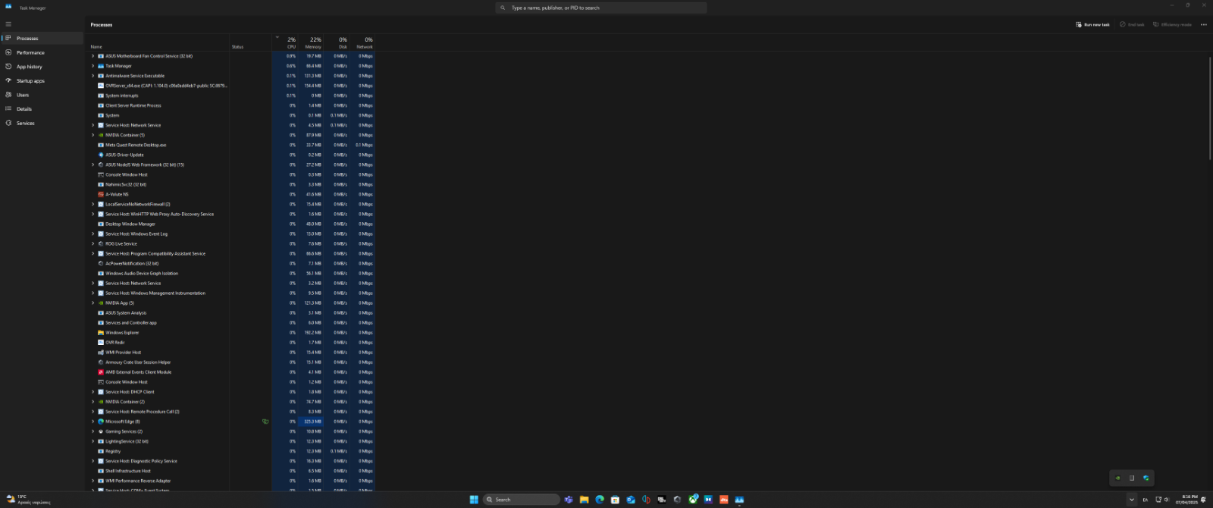Expand LocalServiceNoNetworkFirewall (2) group
The width and height of the screenshot is (1213, 508).
pyautogui.click(x=93, y=204)
